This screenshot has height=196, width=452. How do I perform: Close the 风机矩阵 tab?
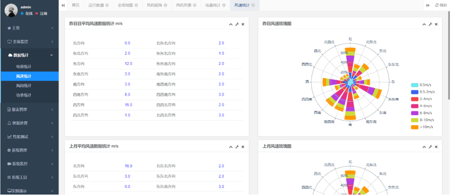(x=165, y=5)
